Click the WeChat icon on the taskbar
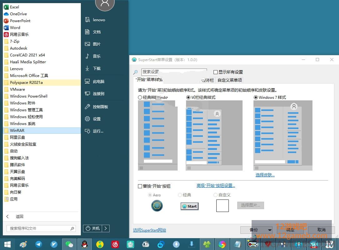The image size is (339, 250). coord(69,244)
